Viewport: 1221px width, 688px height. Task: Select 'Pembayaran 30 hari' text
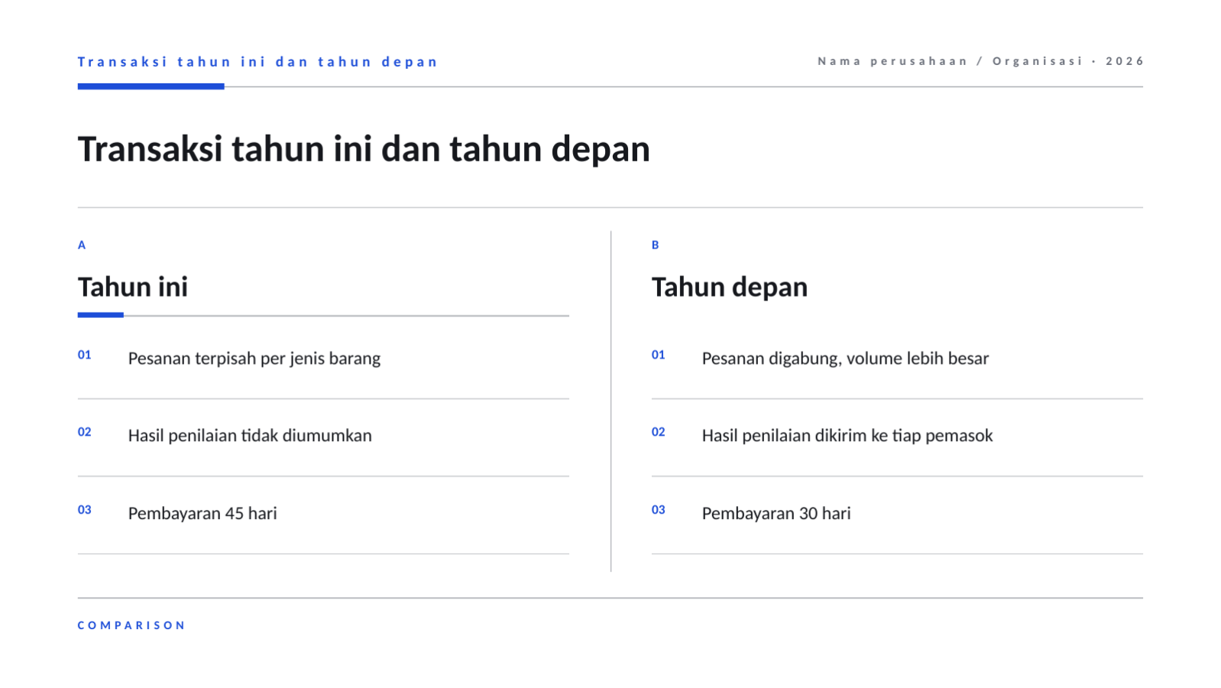click(x=776, y=514)
